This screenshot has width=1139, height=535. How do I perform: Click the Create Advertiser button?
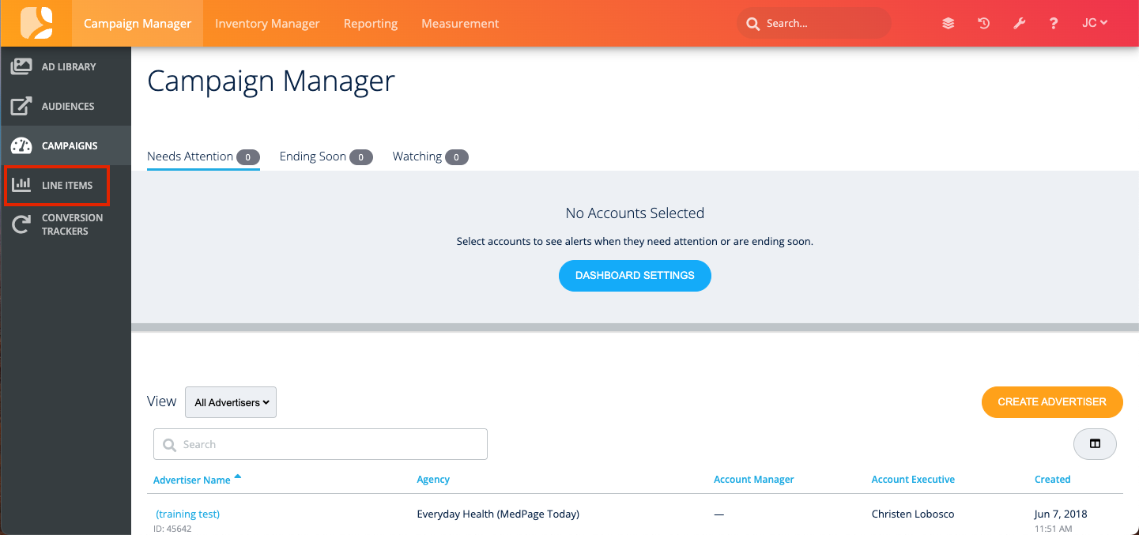1051,402
